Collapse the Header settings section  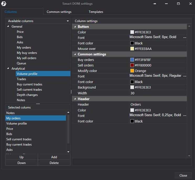point(75,99)
